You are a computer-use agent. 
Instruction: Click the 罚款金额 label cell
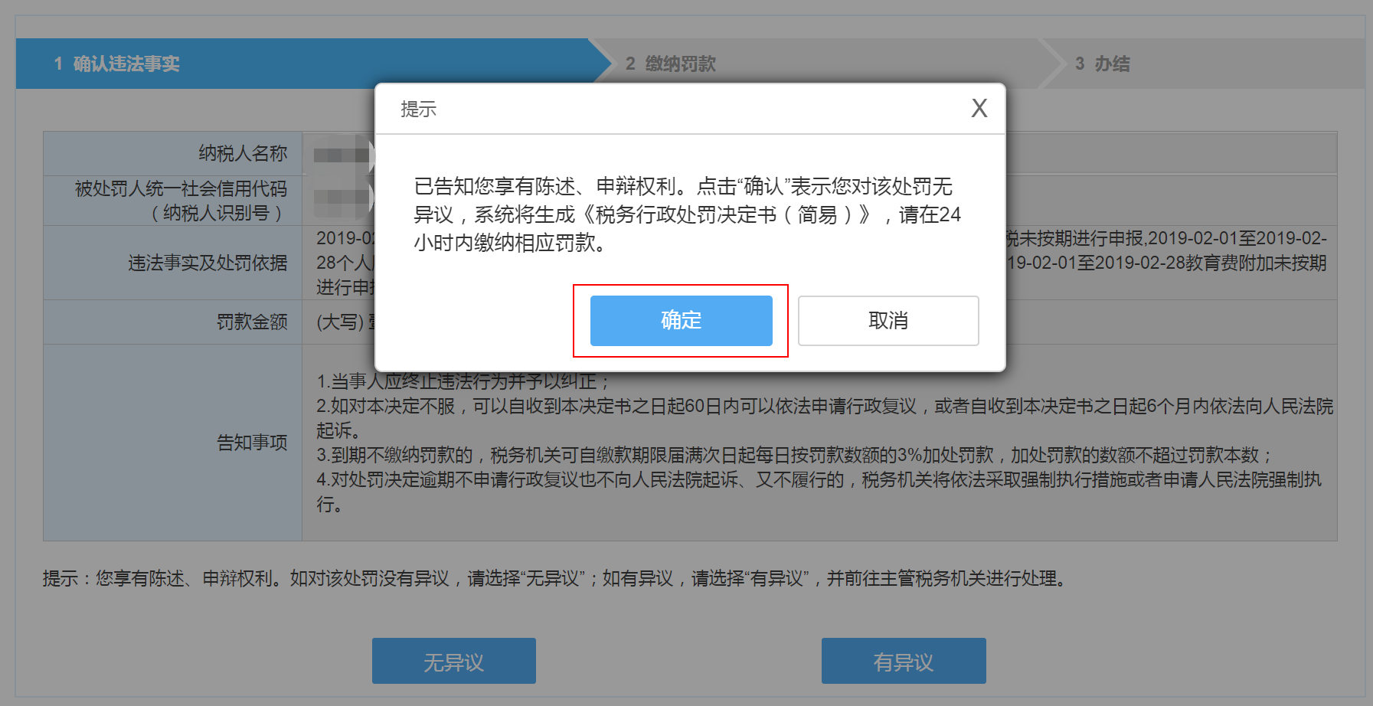(x=173, y=322)
